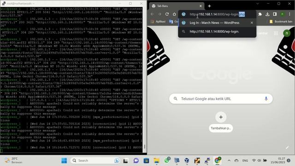This screenshot has width=295, height=166.
Task: Go forward in Chrome
Action: 159,14
